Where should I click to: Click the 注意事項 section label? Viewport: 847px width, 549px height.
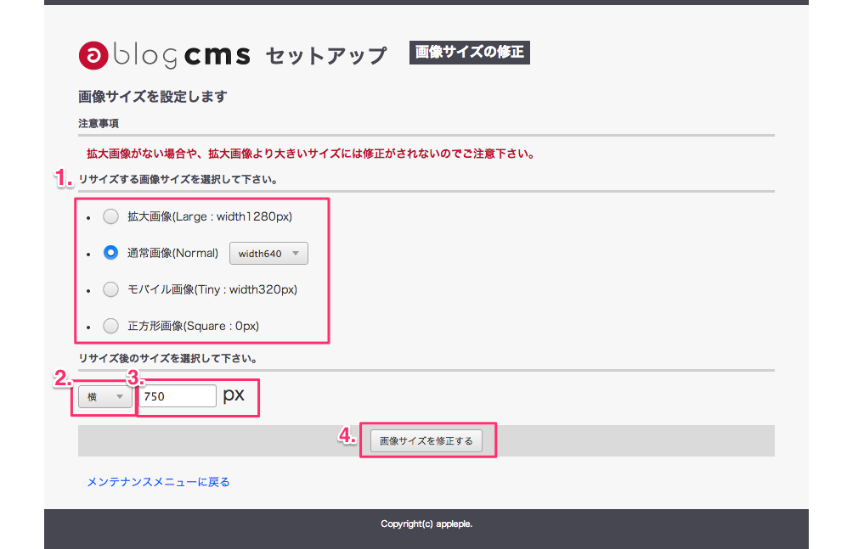click(99, 124)
